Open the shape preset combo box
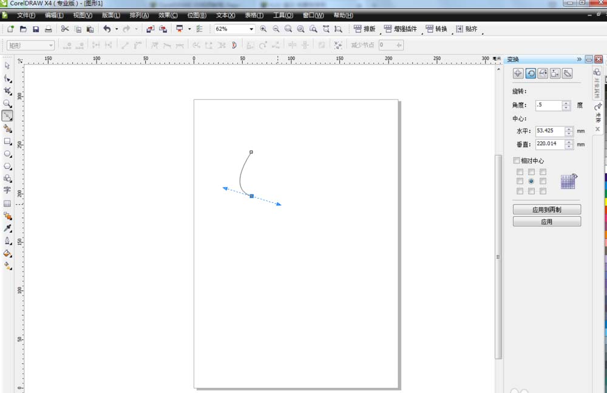 pos(51,45)
